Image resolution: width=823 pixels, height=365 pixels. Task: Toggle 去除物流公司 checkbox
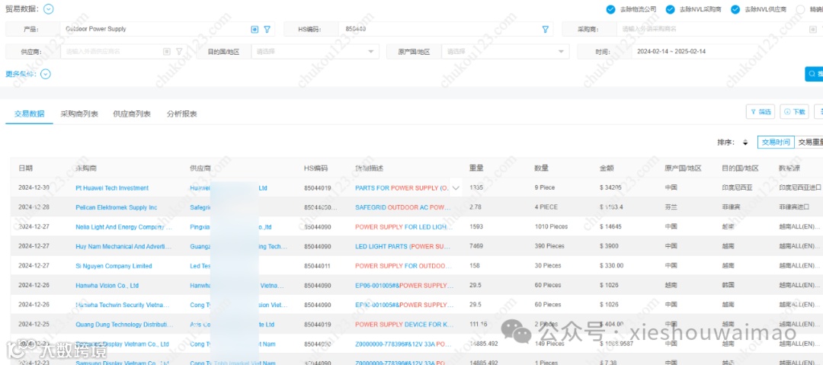tap(610, 9)
